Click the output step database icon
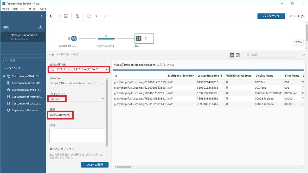 [x=138, y=38]
